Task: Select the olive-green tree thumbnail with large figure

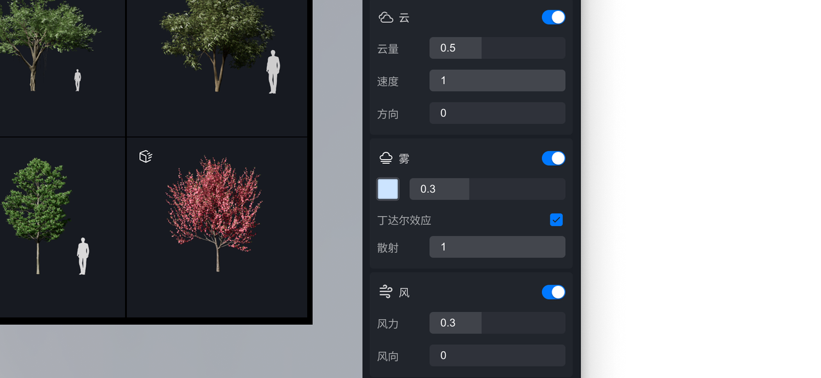Action: click(x=217, y=67)
